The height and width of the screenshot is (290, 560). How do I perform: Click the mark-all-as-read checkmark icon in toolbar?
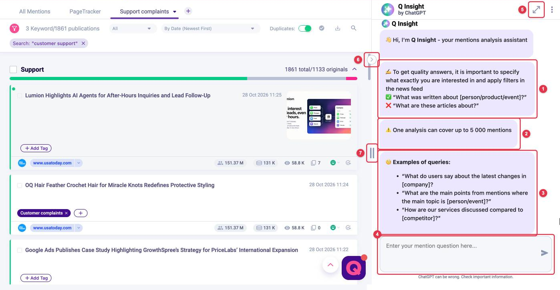point(321,28)
